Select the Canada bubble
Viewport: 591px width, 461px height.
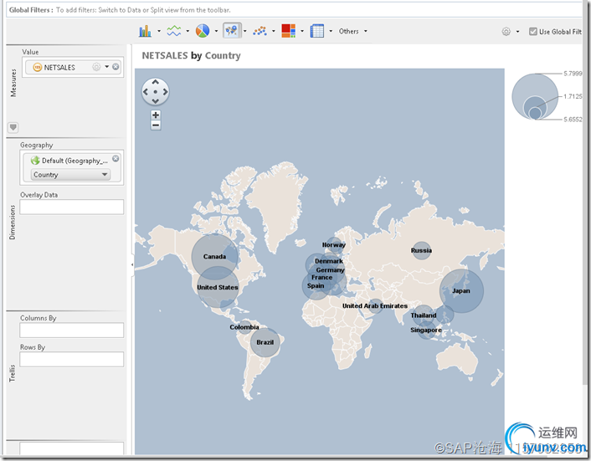[x=215, y=257]
